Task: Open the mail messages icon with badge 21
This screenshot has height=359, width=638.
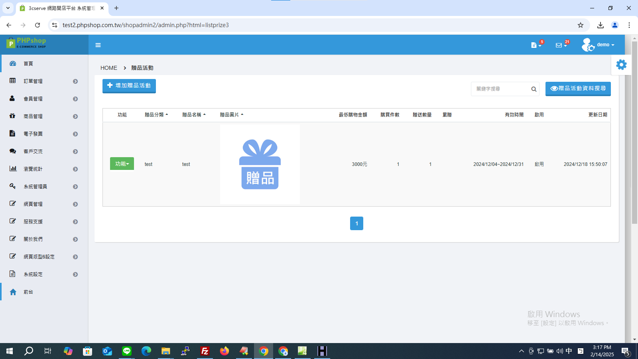Action: [561, 45]
